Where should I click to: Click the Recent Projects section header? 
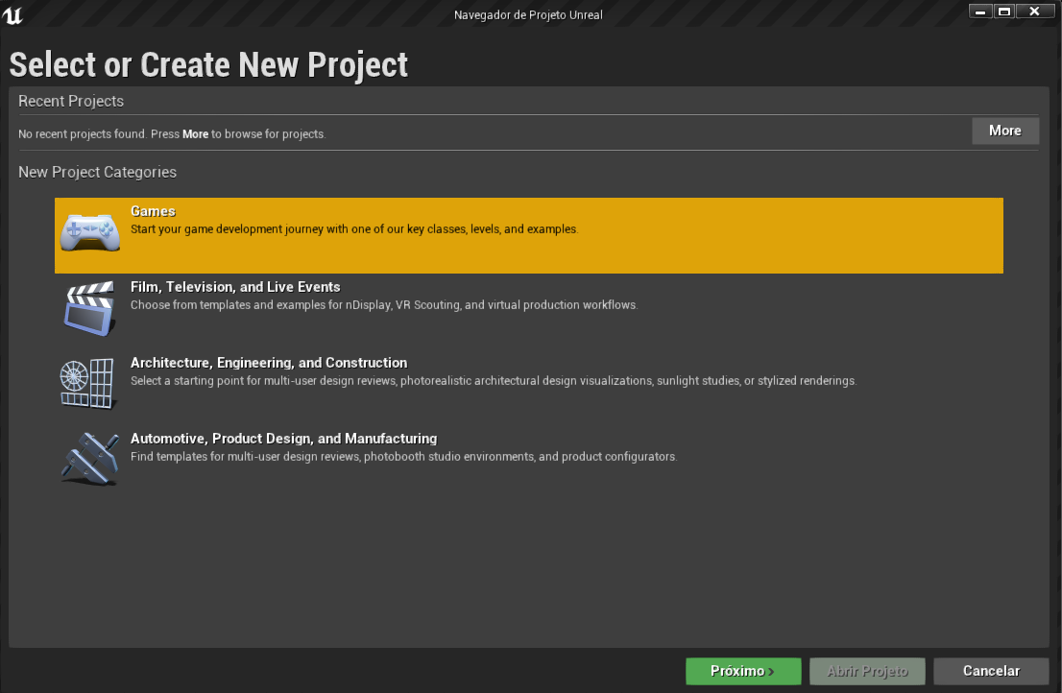pyautogui.click(x=71, y=101)
